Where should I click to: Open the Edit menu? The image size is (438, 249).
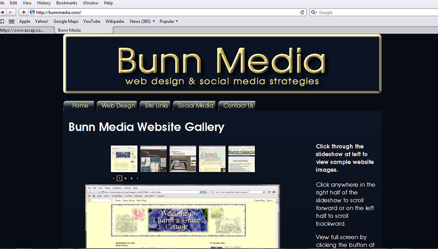click(13, 3)
